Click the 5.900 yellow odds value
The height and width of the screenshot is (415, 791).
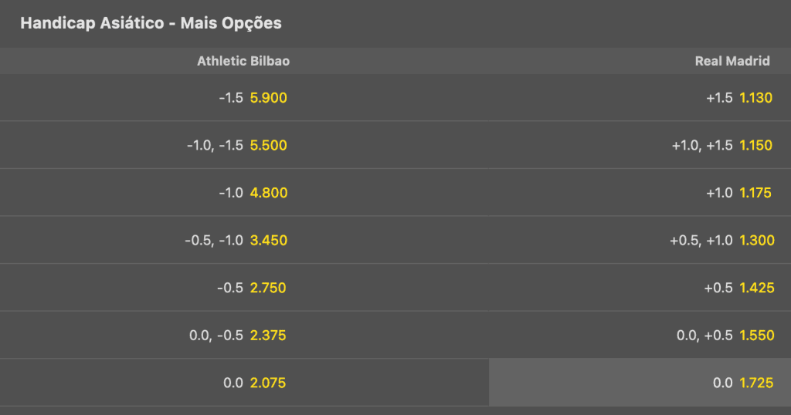click(x=268, y=98)
